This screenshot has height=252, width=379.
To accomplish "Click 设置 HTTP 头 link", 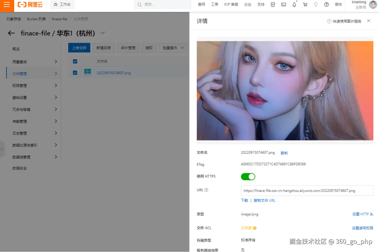I will [363, 214].
